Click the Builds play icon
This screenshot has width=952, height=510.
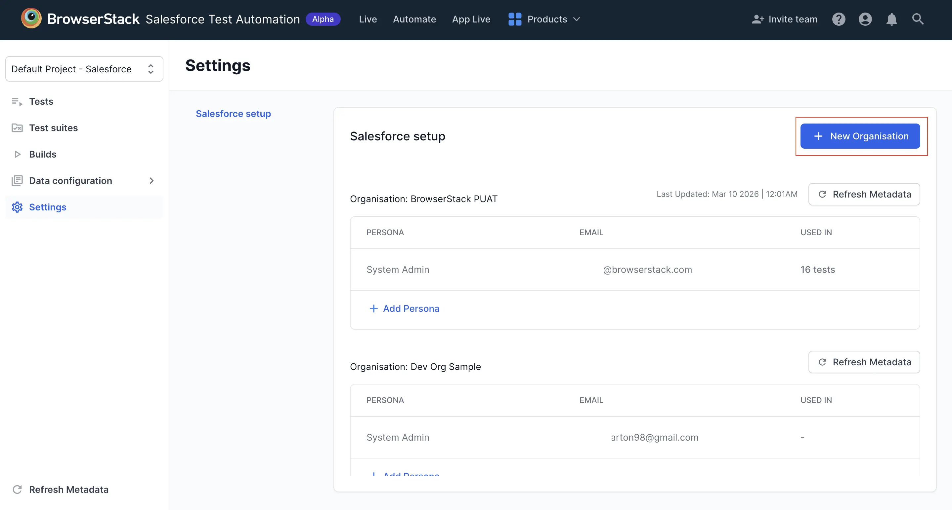[x=17, y=154]
